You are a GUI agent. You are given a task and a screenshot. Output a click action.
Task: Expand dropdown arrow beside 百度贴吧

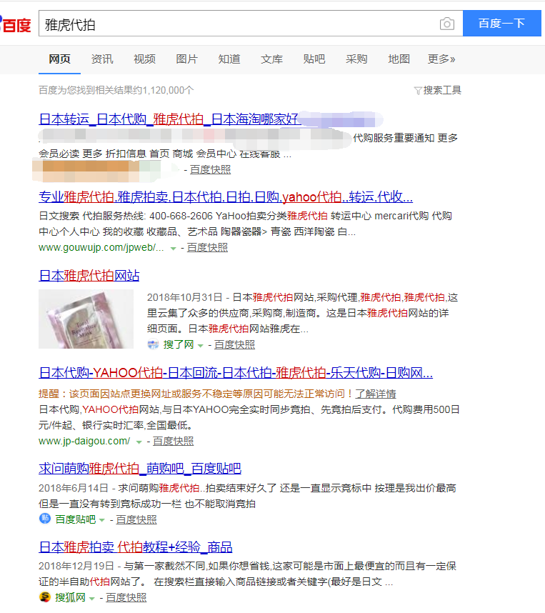102,520
